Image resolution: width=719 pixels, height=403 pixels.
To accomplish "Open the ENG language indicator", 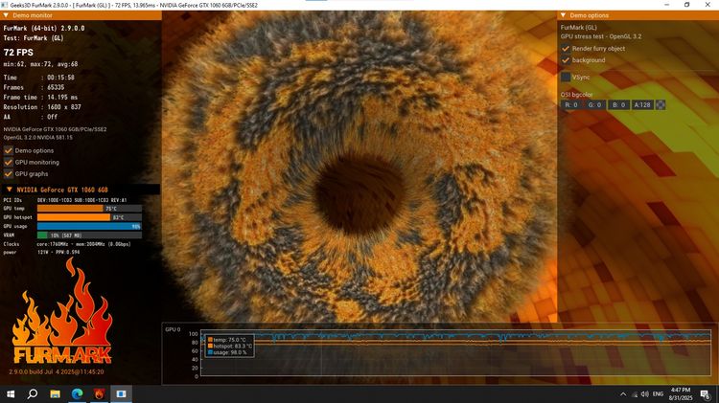I will point(659,393).
